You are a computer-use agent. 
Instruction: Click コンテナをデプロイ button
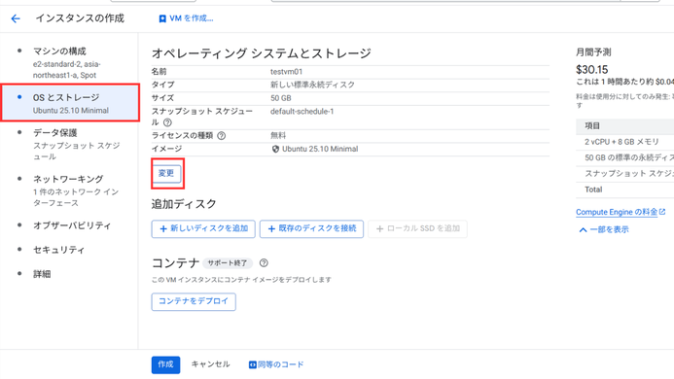pos(194,301)
